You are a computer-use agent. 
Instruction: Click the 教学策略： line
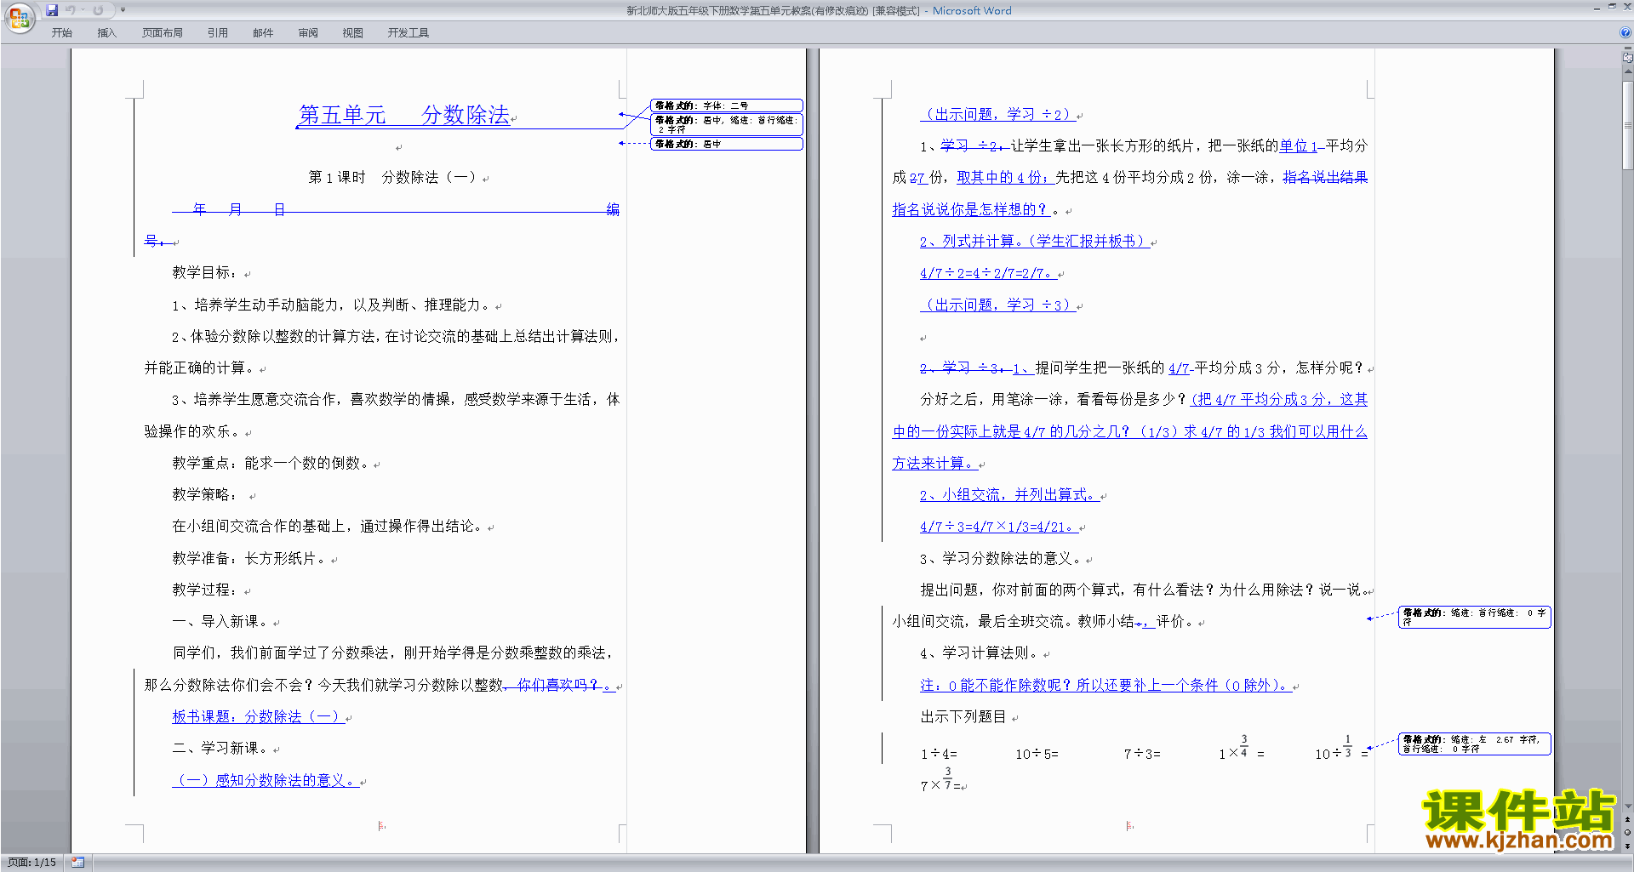tap(205, 495)
